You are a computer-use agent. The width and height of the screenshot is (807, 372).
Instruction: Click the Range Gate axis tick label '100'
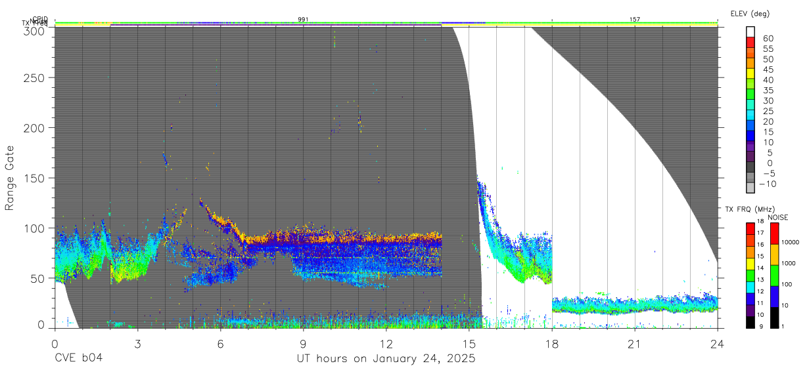tap(35, 228)
